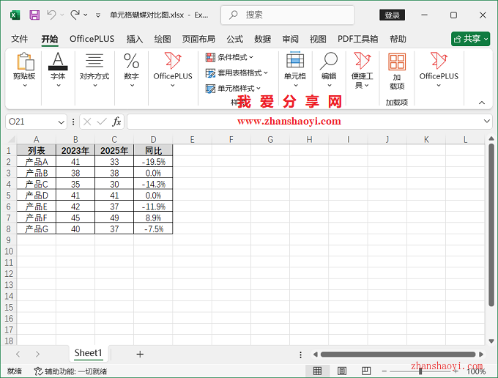The width and height of the screenshot is (498, 378).
Task: Click the 共享 (Share) button
Action: coord(470,39)
